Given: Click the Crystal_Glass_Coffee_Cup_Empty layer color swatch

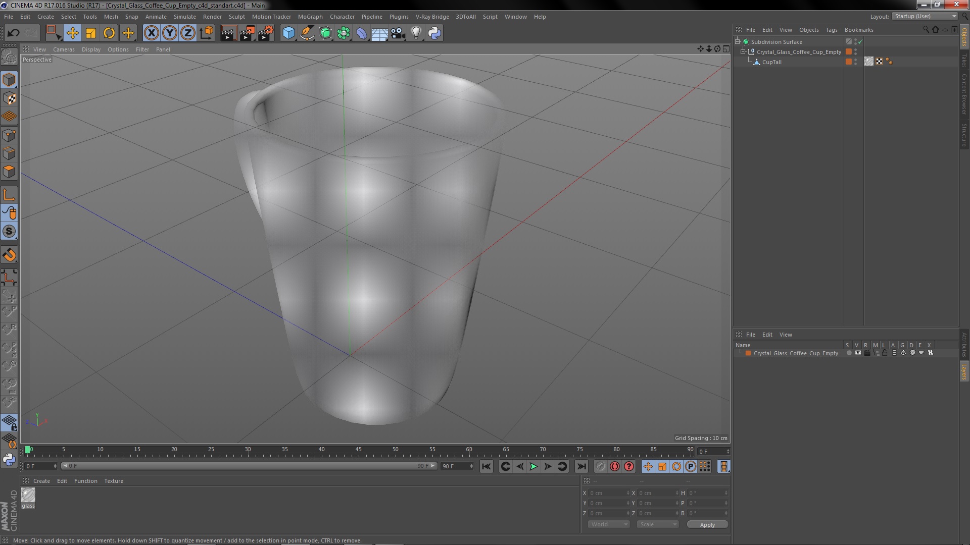Looking at the screenshot, I should (x=748, y=353).
